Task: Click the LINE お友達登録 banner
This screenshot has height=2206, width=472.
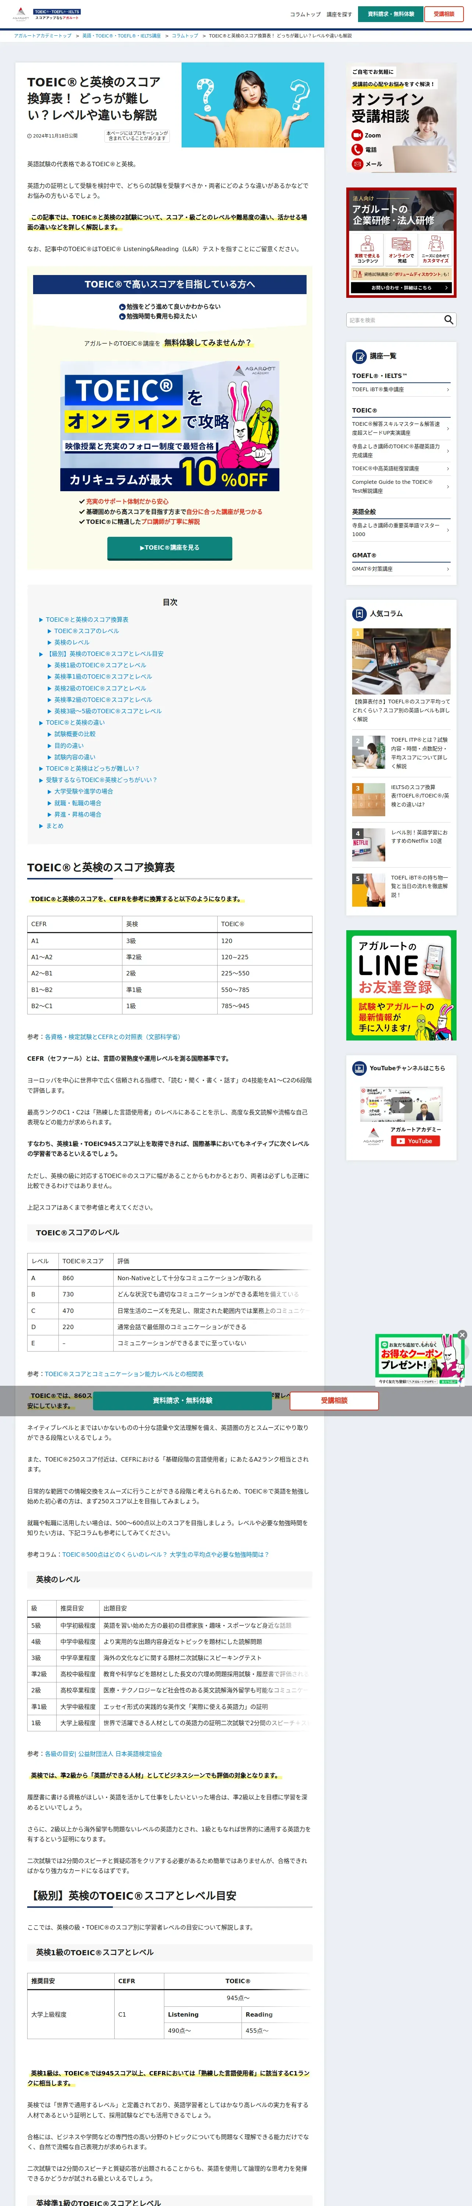Action: (x=401, y=985)
